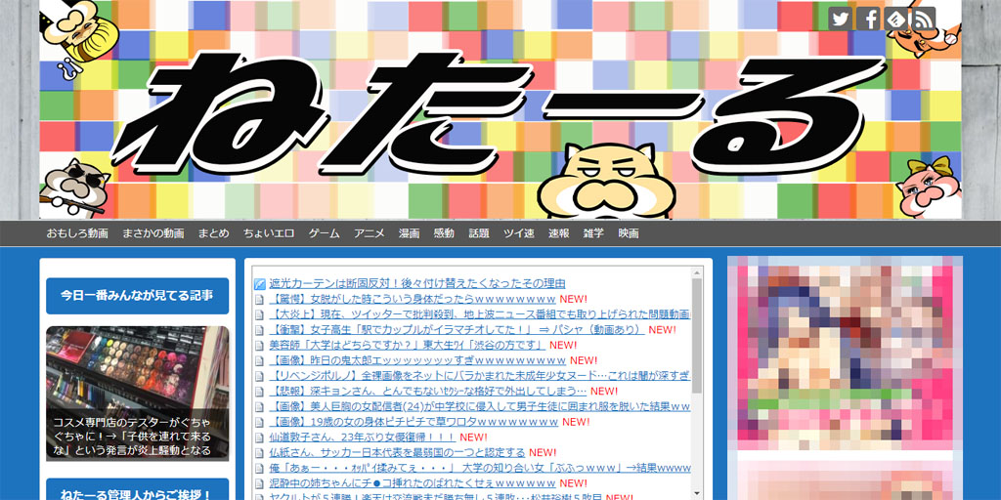Open the Twitter icon in the header

point(840,19)
